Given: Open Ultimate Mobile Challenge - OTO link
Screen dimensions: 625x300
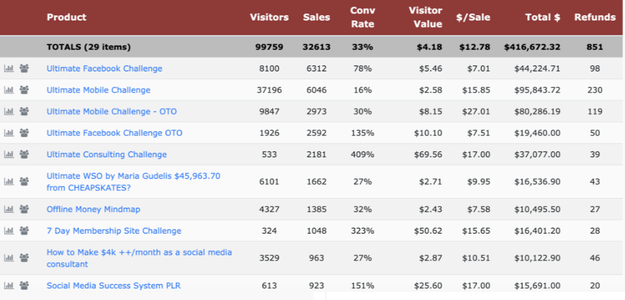Looking at the screenshot, I should pos(111,111).
